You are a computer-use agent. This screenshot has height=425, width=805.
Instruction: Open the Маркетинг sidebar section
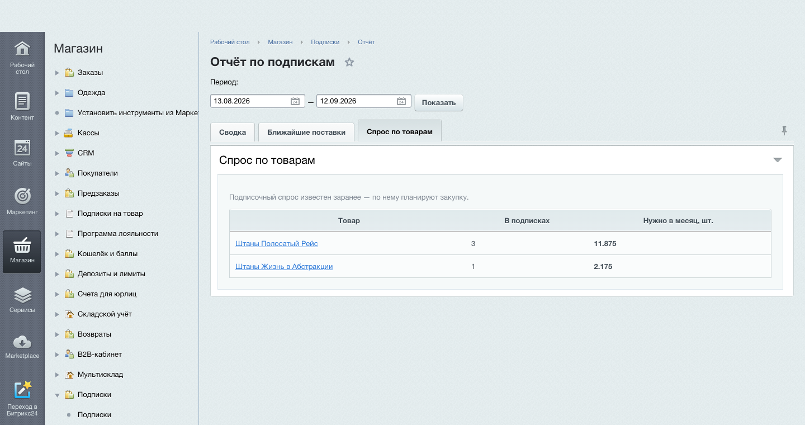pyautogui.click(x=22, y=201)
